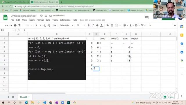Screen dimensions: 186x105
Task: Click the formula bar containing 5
Action: click(100, 30)
